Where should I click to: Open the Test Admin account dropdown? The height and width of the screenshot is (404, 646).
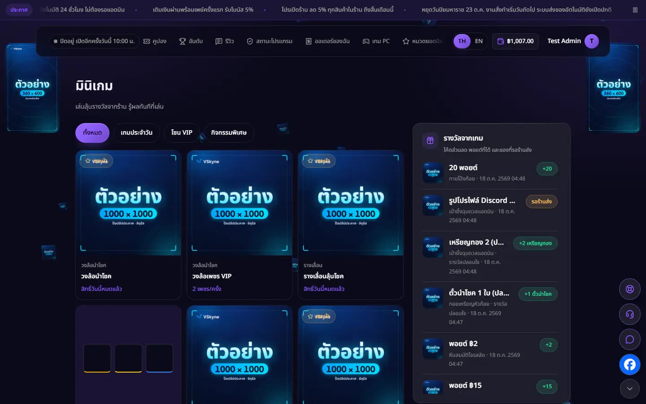pos(573,41)
